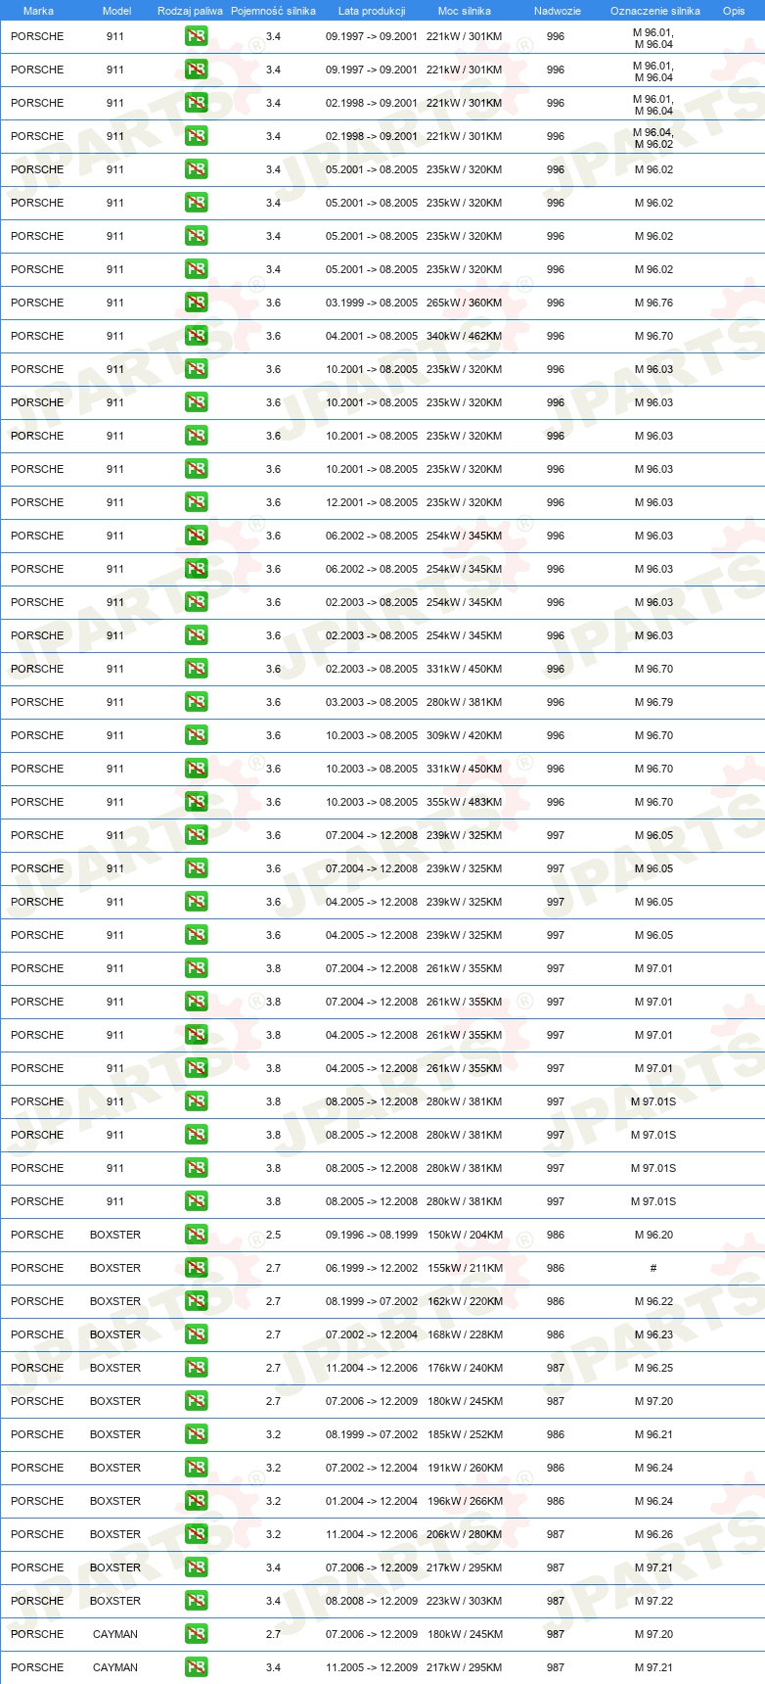Select the 340kW / 462KM power cell
Image resolution: width=765 pixels, height=1684 pixels.
464,336
